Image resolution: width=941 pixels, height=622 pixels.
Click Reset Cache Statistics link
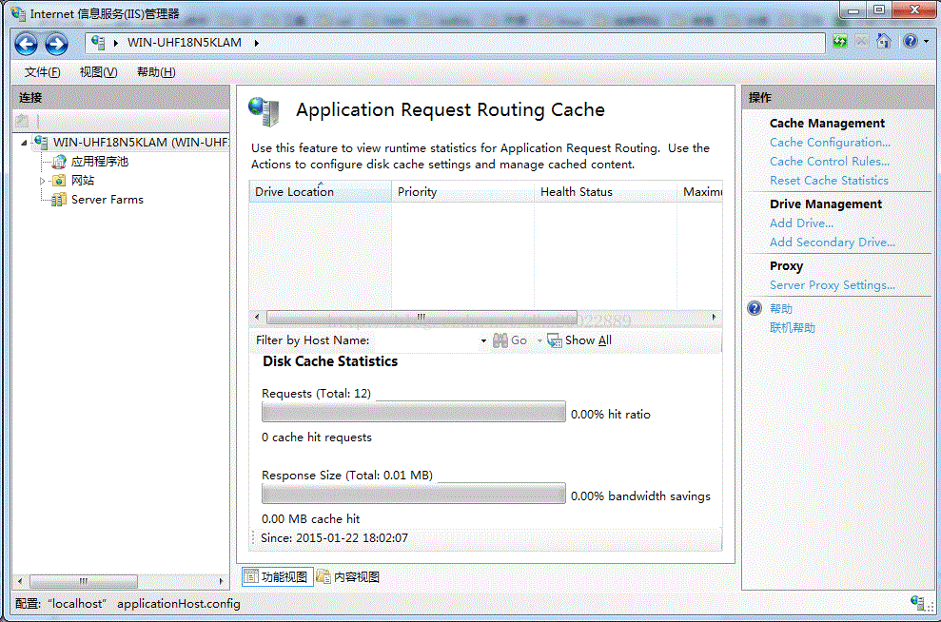pos(829,181)
